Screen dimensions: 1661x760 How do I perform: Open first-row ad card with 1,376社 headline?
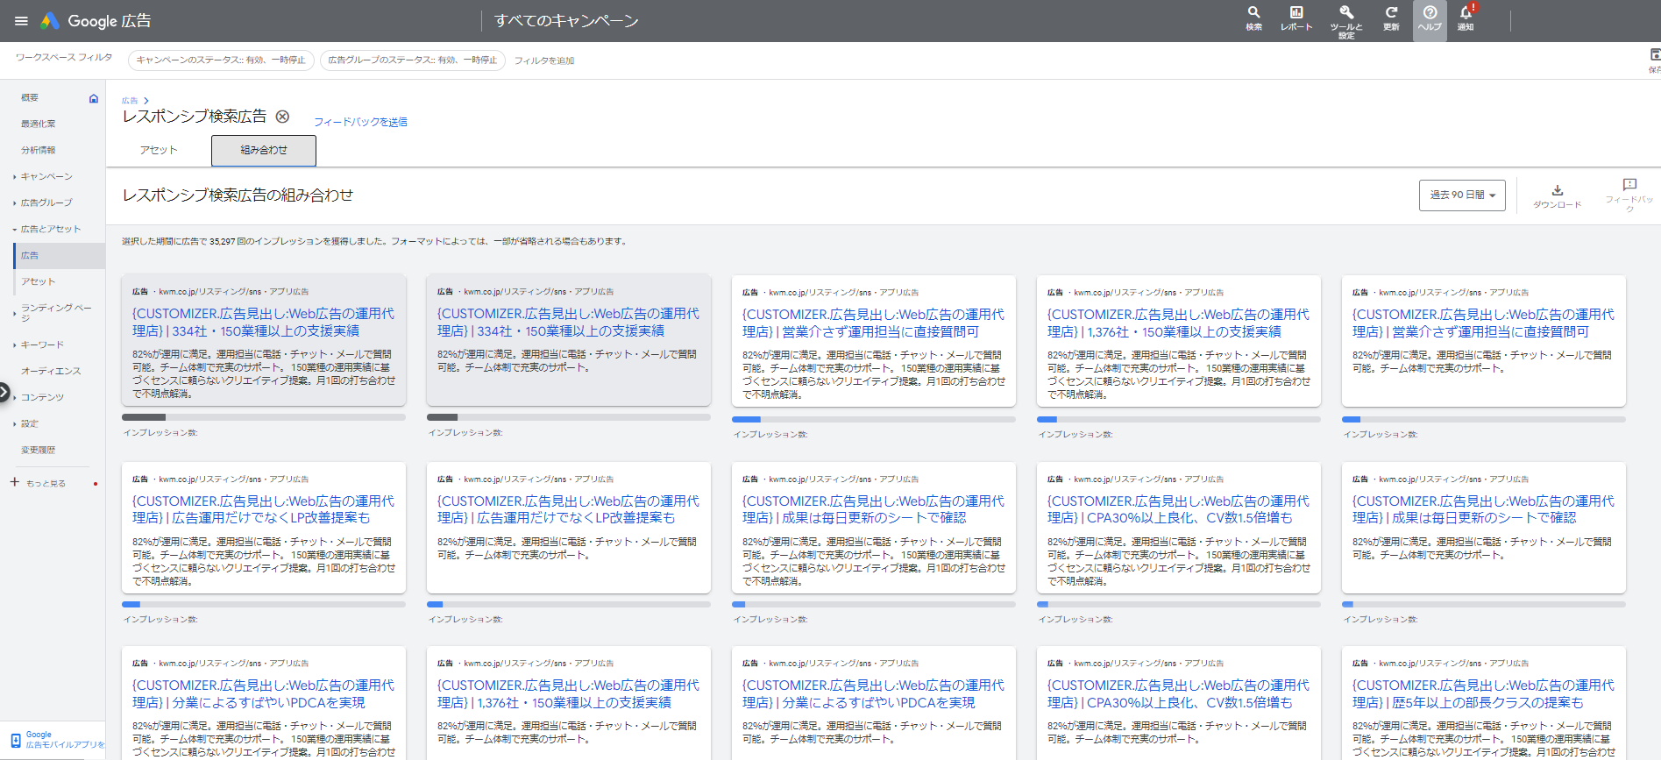click(x=1179, y=341)
